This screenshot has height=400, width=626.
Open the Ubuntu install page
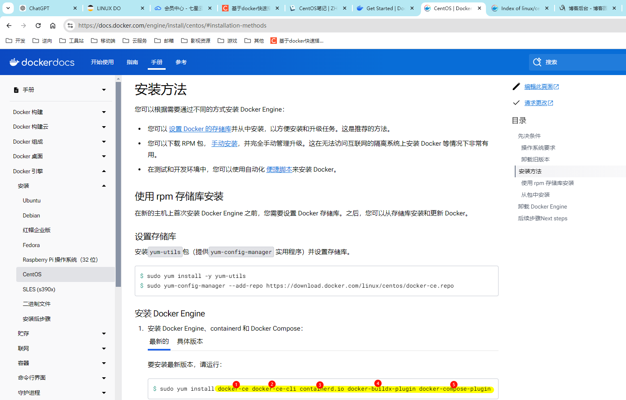point(32,200)
